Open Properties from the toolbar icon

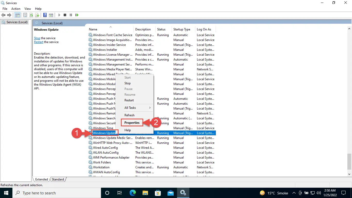[x=25, y=15]
